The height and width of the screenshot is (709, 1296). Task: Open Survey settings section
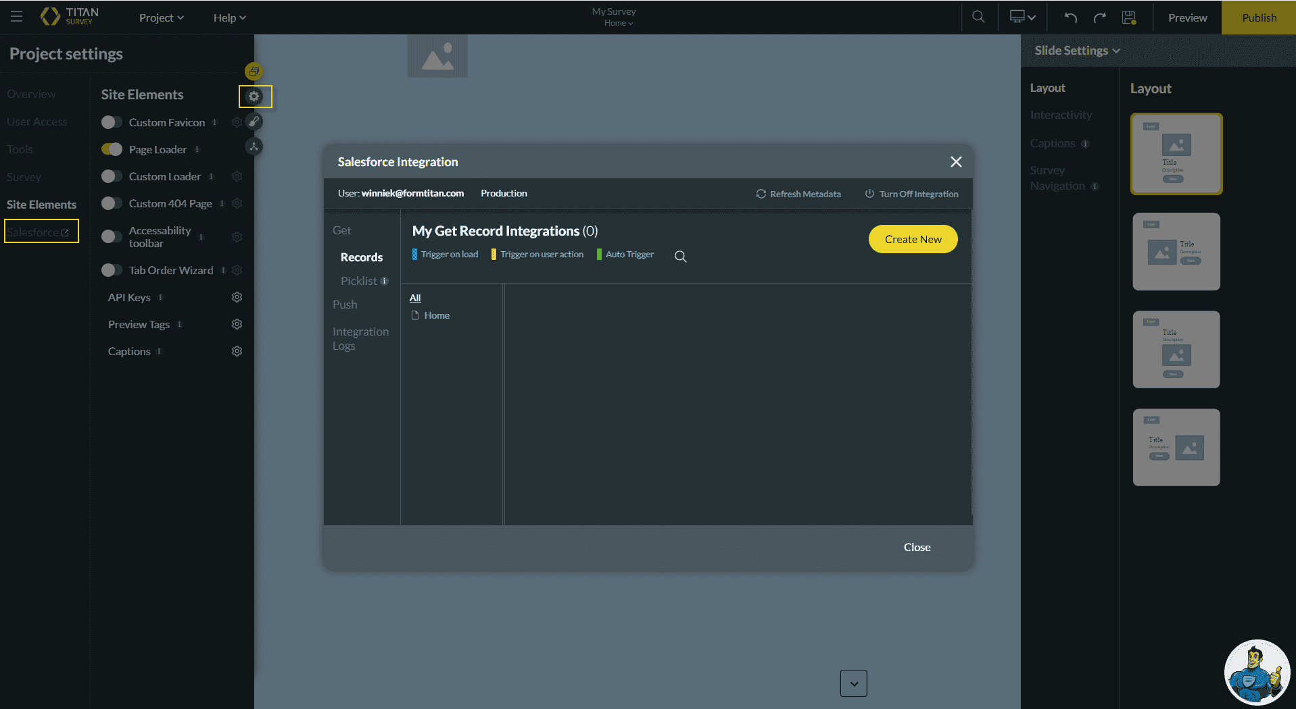pyautogui.click(x=24, y=177)
